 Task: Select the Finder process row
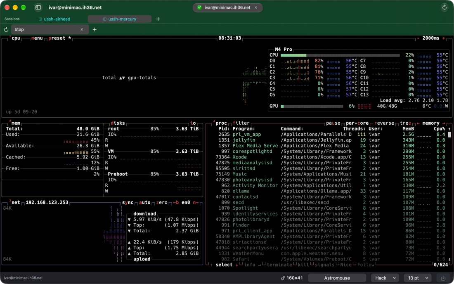click(330, 225)
